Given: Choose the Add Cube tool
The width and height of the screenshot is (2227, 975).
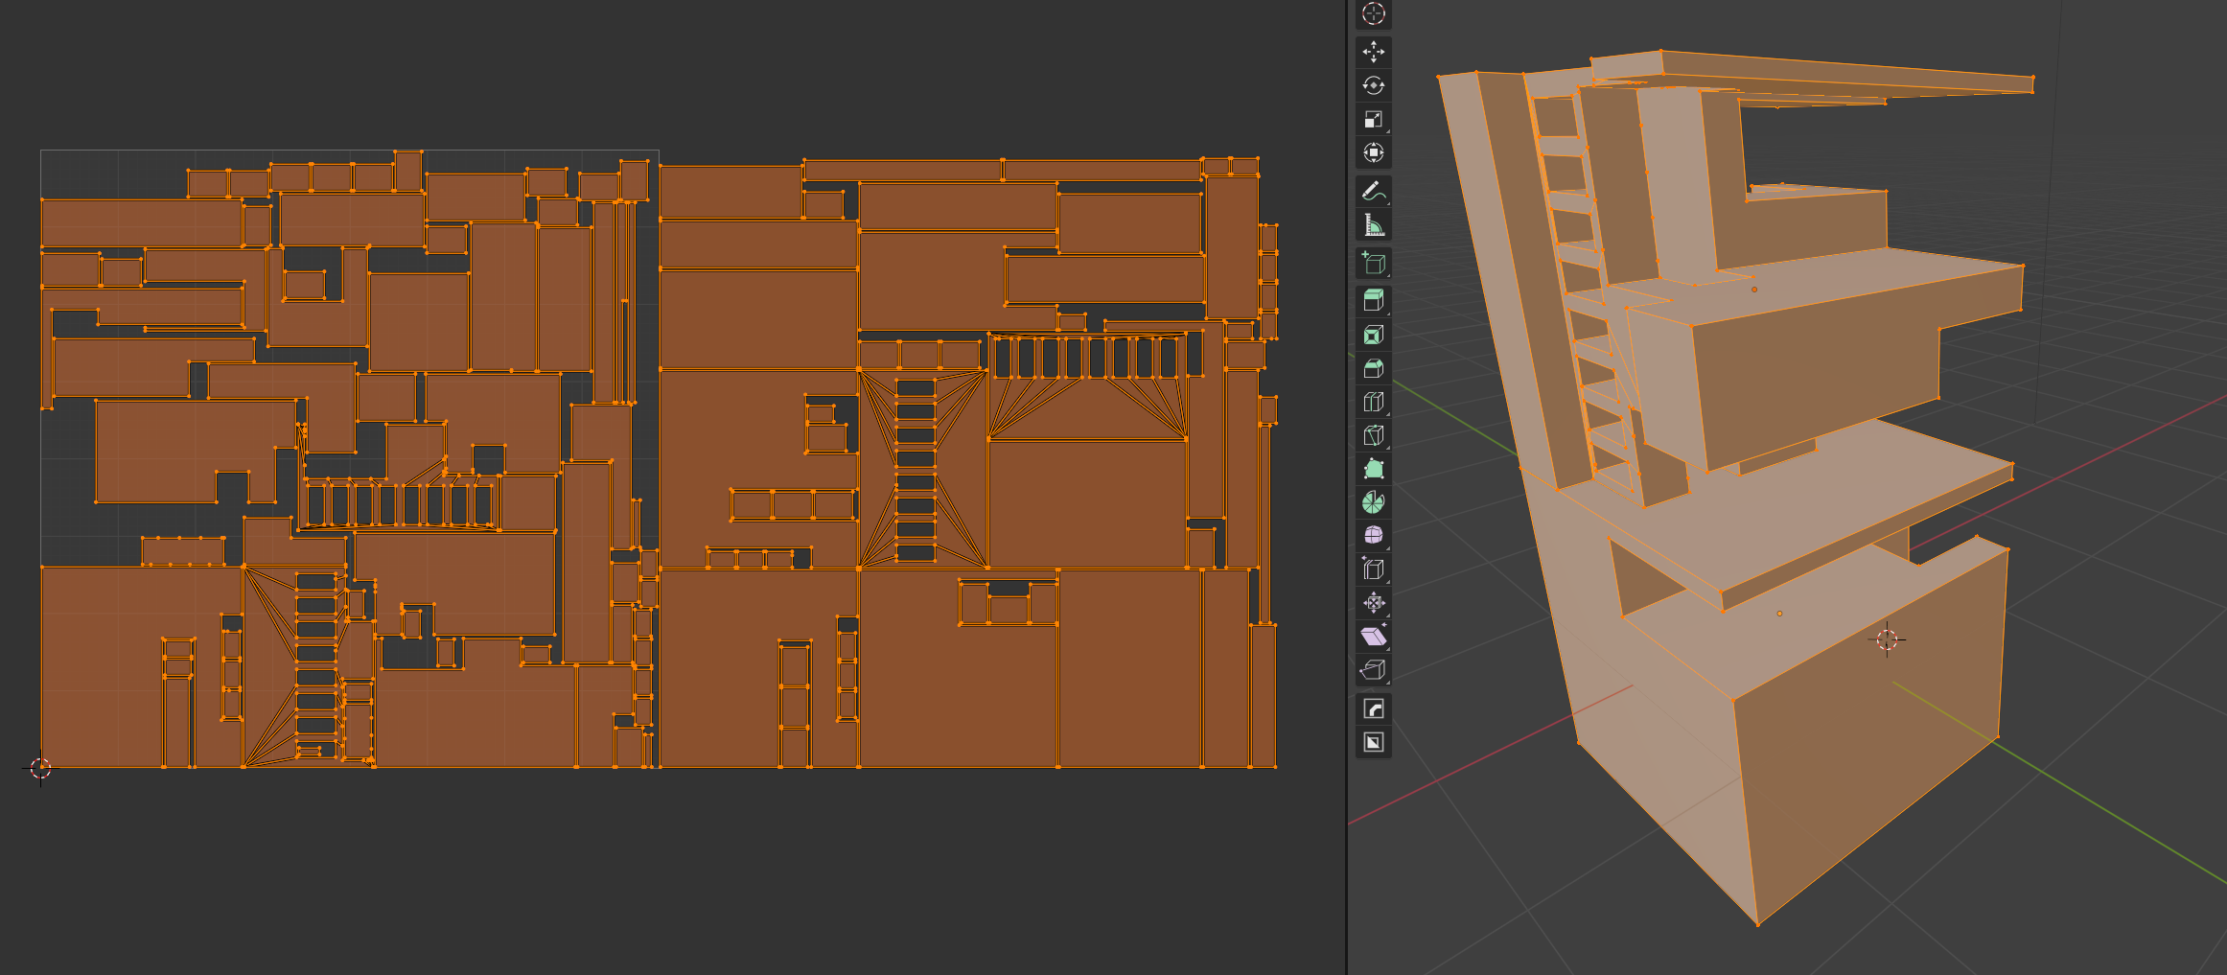Looking at the screenshot, I should point(1373,263).
